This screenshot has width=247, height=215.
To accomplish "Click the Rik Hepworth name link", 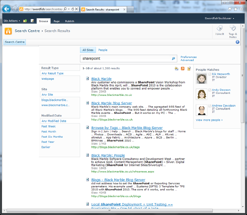I will coord(221,74).
